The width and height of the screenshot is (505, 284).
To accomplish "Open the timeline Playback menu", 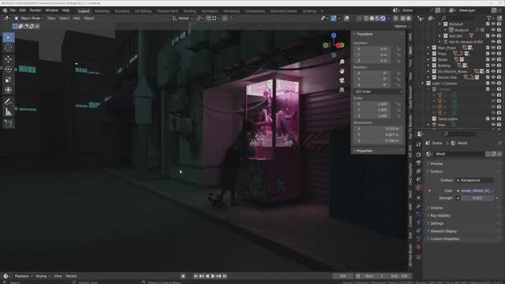I will pos(23,276).
